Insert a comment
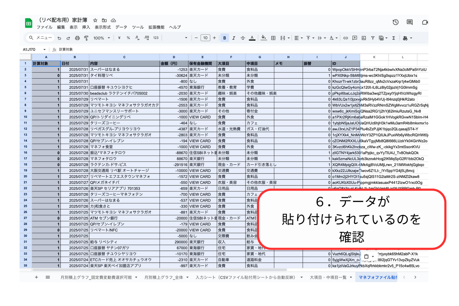 pos(355,38)
